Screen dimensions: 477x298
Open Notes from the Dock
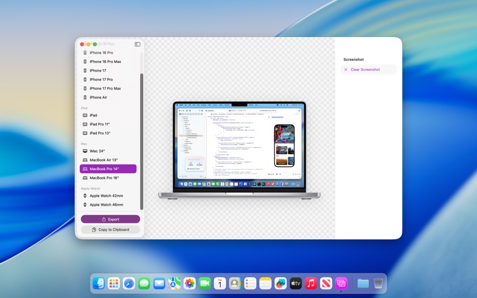pyautogui.click(x=265, y=284)
